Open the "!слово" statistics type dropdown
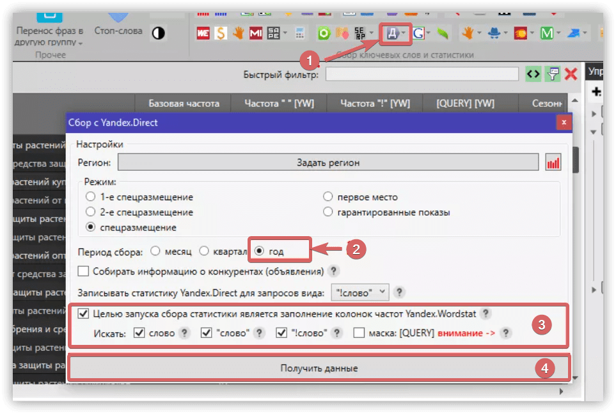Screen dimensions: 616x414 click(x=360, y=292)
